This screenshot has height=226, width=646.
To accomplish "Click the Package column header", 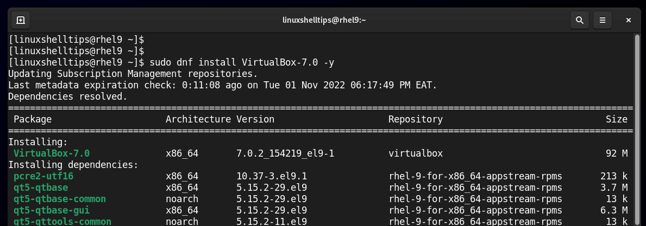I will 33,119.
